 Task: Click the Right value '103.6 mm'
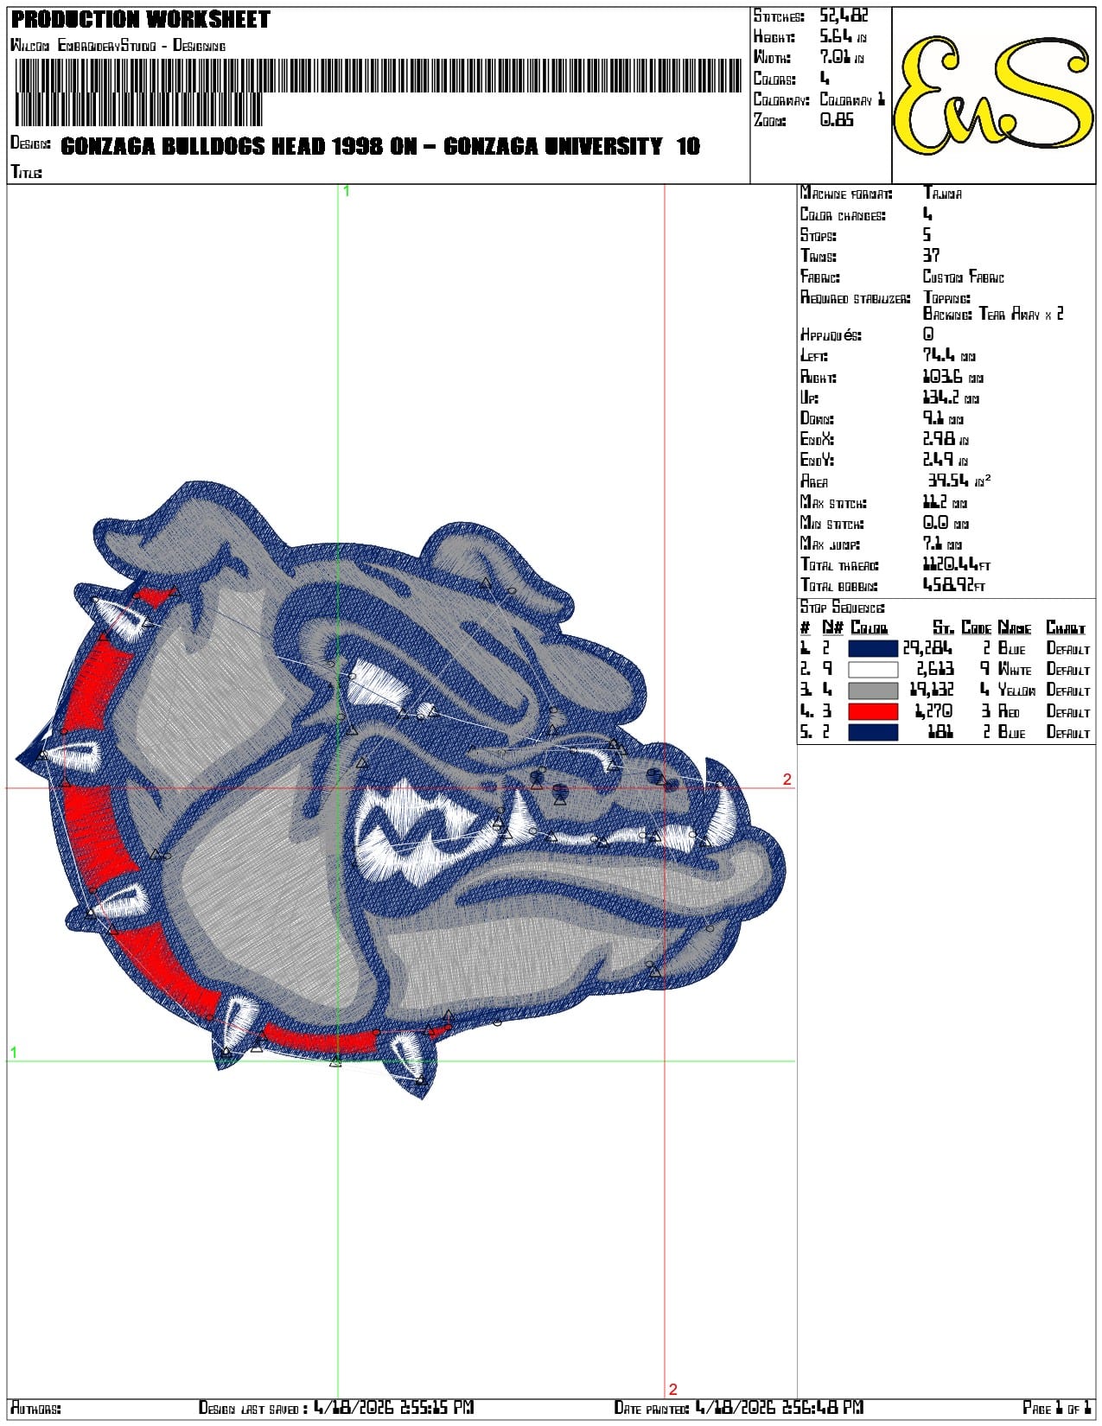(x=952, y=377)
